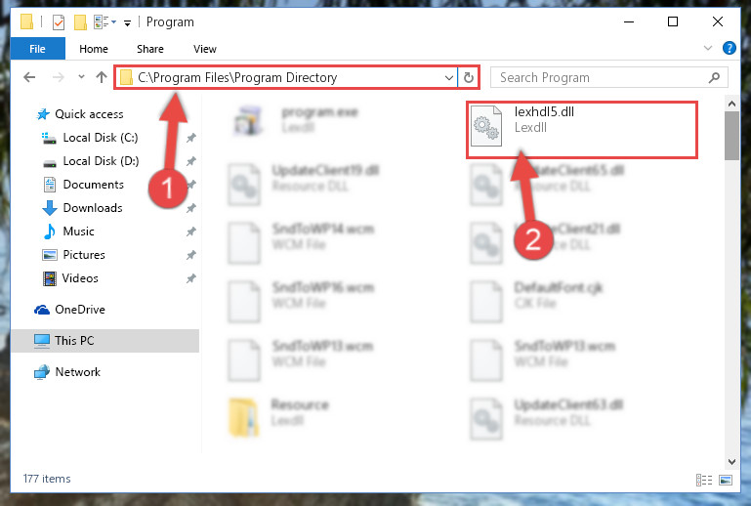Screen dimensions: 751x506
Task: Click the vertical scrollbar down arrow
Action: click(731, 462)
